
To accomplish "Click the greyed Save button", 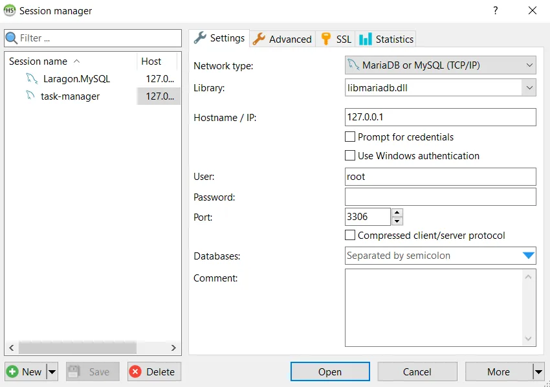I will (x=93, y=371).
